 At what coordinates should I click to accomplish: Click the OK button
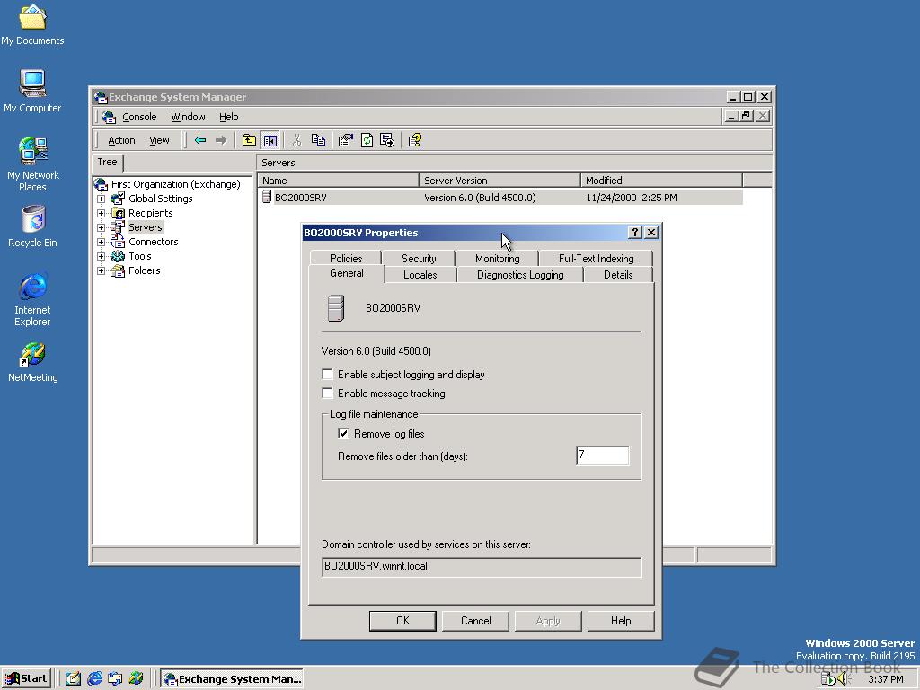point(402,621)
